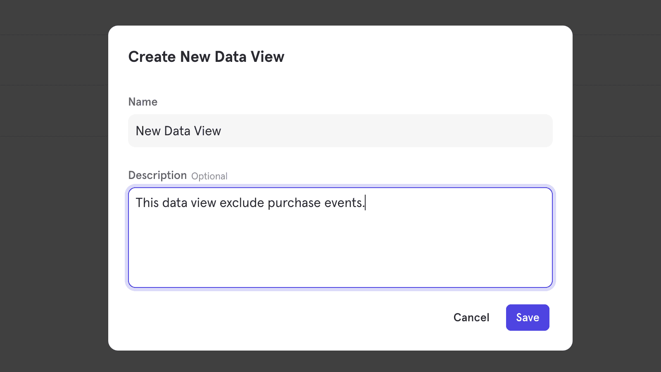
Task: Click between Cancel and Save buttons
Action: pyautogui.click(x=498, y=317)
